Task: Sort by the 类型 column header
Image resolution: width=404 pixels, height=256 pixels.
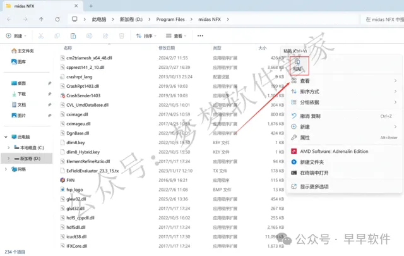Action: pos(217,48)
